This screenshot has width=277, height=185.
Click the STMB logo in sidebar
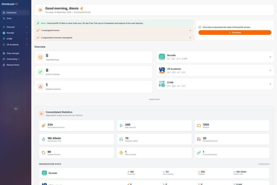4,39
